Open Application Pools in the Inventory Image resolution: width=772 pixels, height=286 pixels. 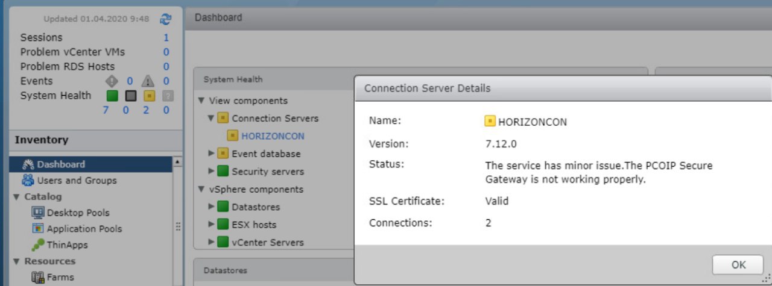pos(84,229)
